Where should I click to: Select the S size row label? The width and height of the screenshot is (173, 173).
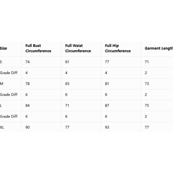coord(1,62)
